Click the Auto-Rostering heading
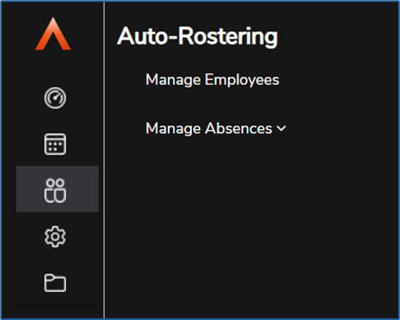 (x=198, y=36)
